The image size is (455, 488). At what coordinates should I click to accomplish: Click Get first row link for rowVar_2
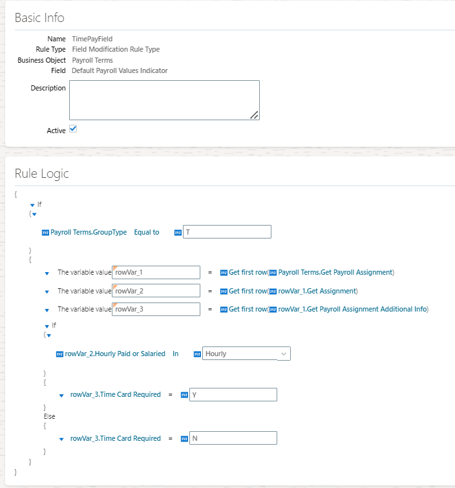(248, 291)
